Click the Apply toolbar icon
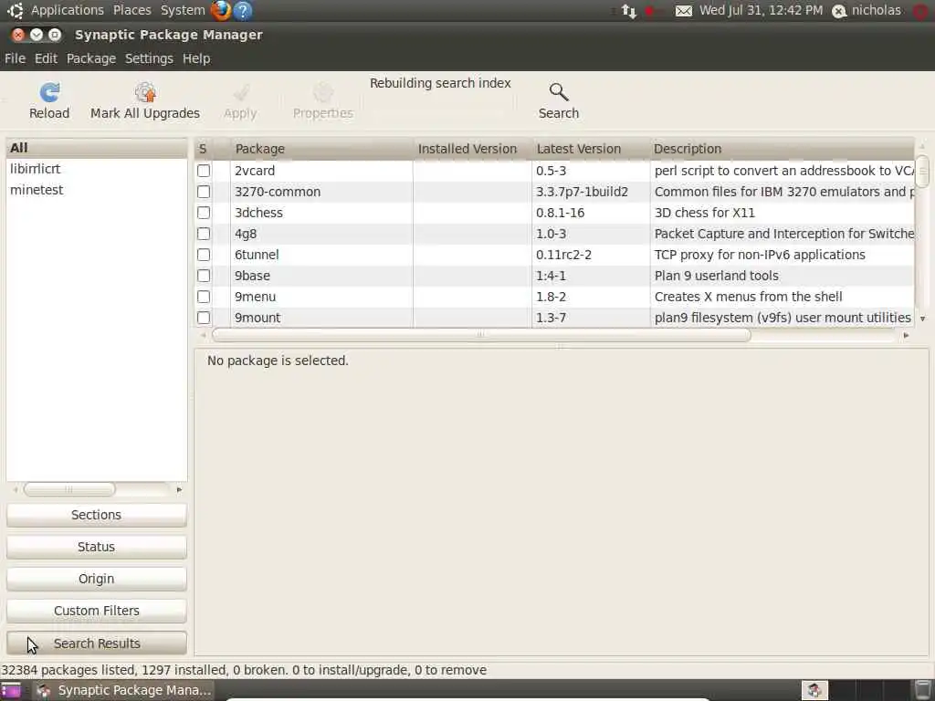Viewport: 935px width, 701px height. coord(240,92)
